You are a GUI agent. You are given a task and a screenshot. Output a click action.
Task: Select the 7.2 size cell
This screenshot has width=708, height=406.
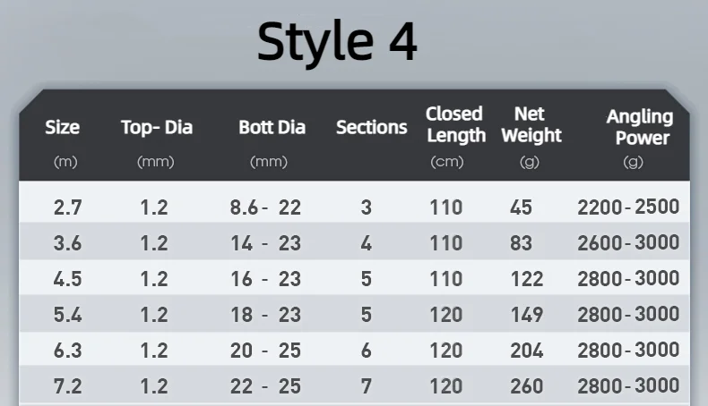click(x=67, y=385)
